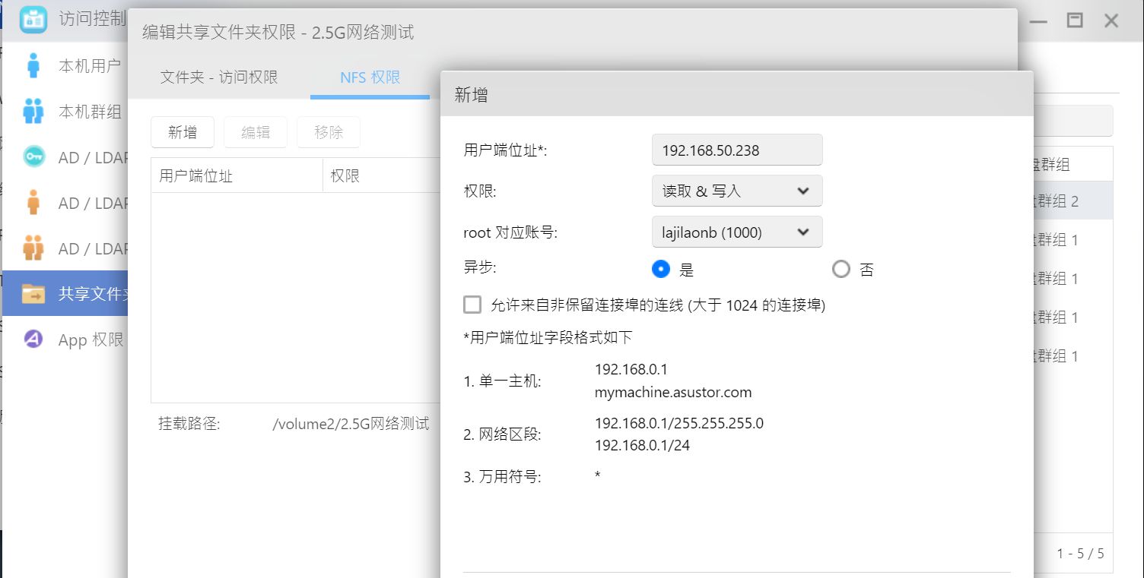
Task: Click the AD / LDAP single orange user icon
Action: coord(33,203)
